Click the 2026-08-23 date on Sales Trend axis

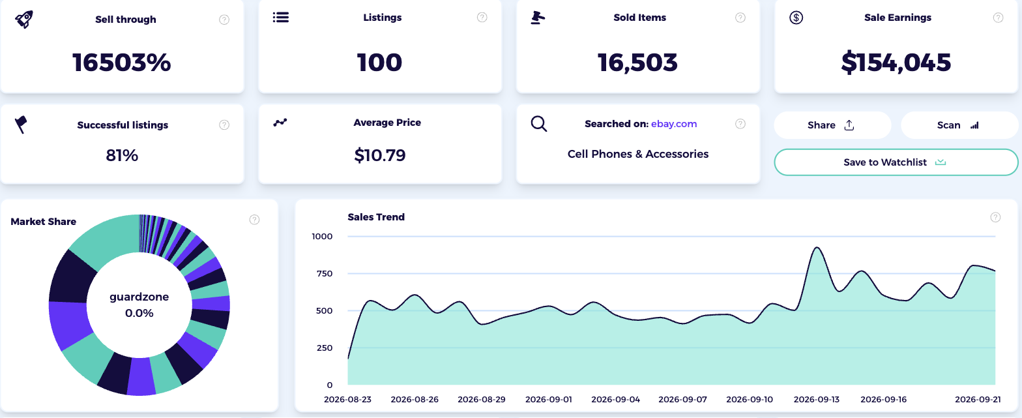(348, 399)
